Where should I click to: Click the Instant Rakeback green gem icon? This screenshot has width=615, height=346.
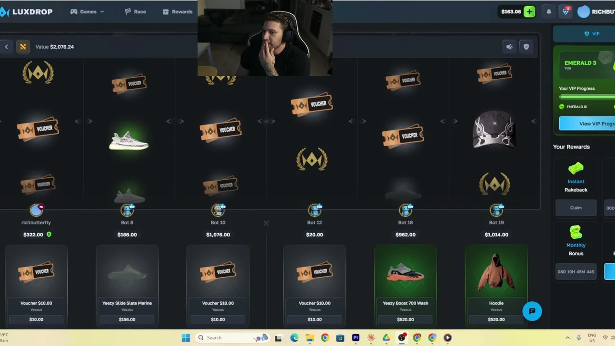coord(576,169)
